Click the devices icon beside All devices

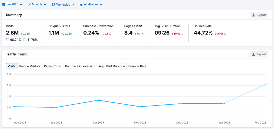point(81,5)
